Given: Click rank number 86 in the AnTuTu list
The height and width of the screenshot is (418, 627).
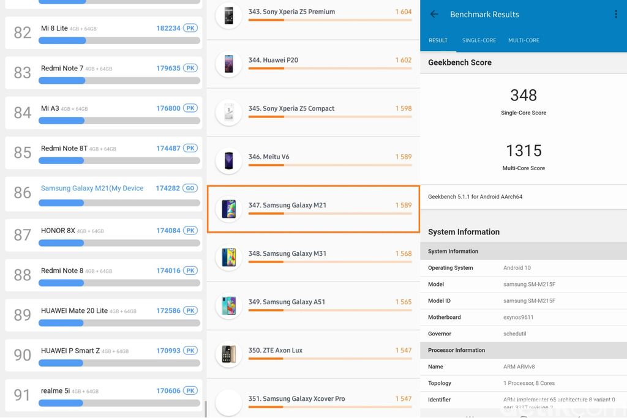Looking at the screenshot, I should [x=23, y=192].
